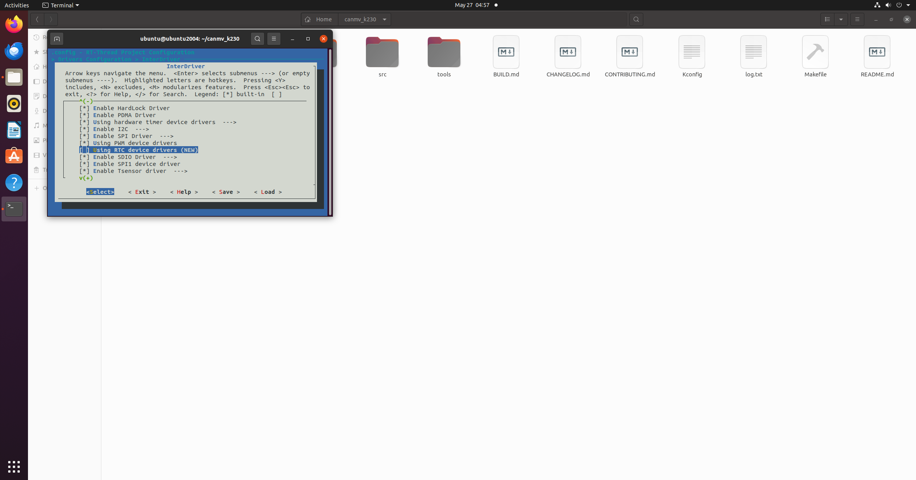Open Firefox from the dock
Image resolution: width=916 pixels, height=480 pixels.
pyautogui.click(x=14, y=24)
